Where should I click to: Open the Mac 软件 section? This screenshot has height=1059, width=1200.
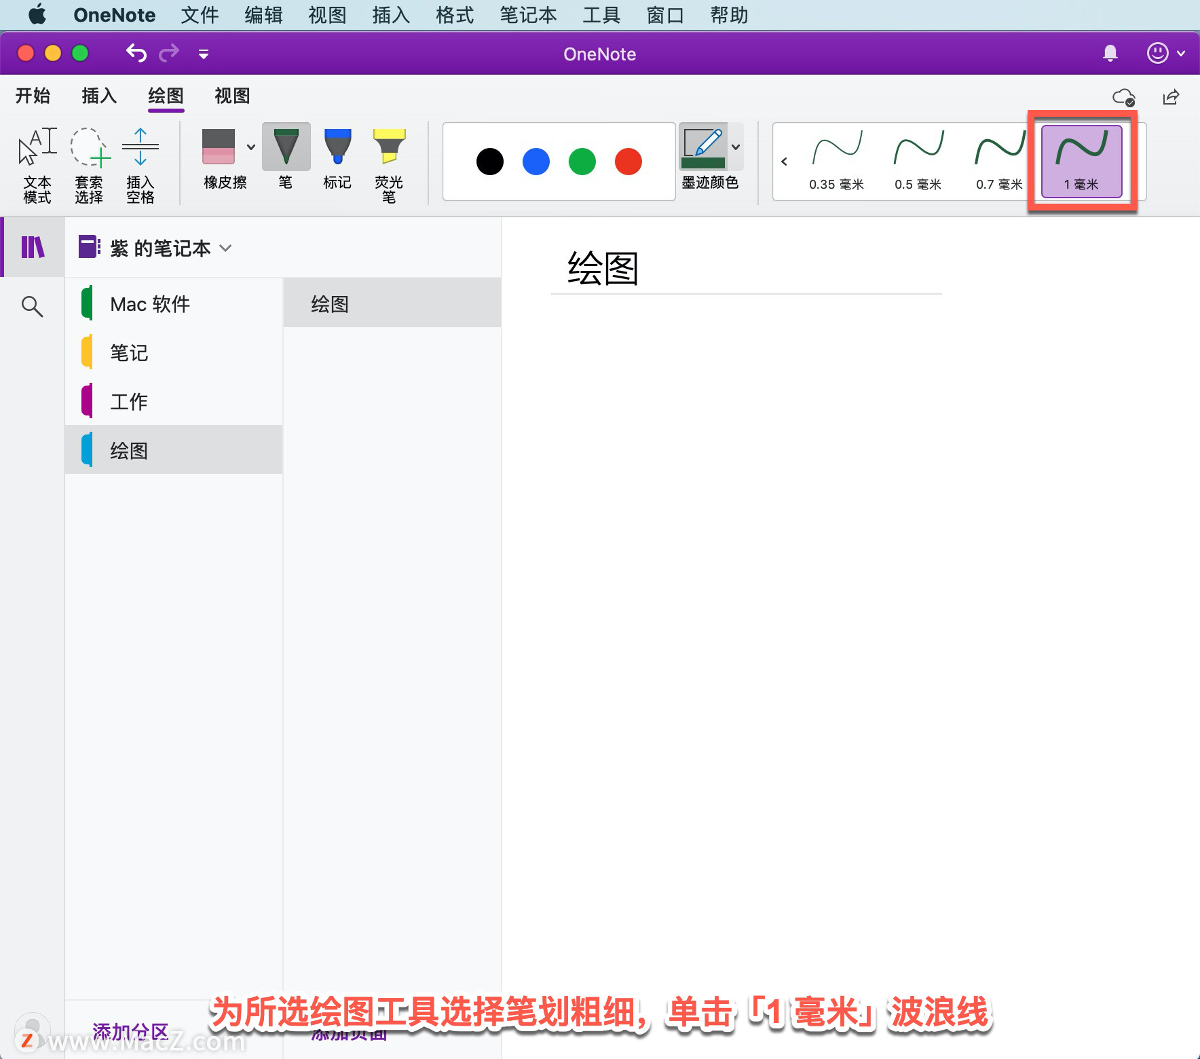pos(174,303)
